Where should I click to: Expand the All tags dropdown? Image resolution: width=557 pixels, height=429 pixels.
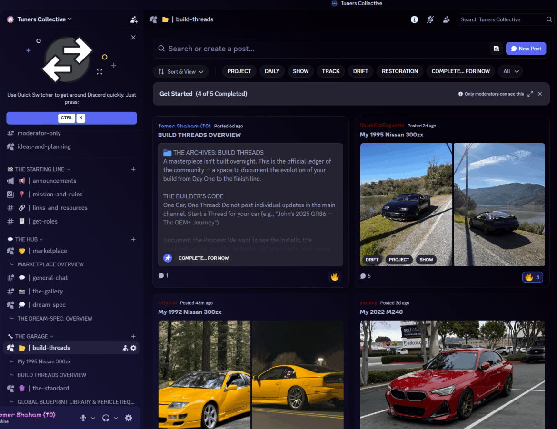pyautogui.click(x=510, y=71)
